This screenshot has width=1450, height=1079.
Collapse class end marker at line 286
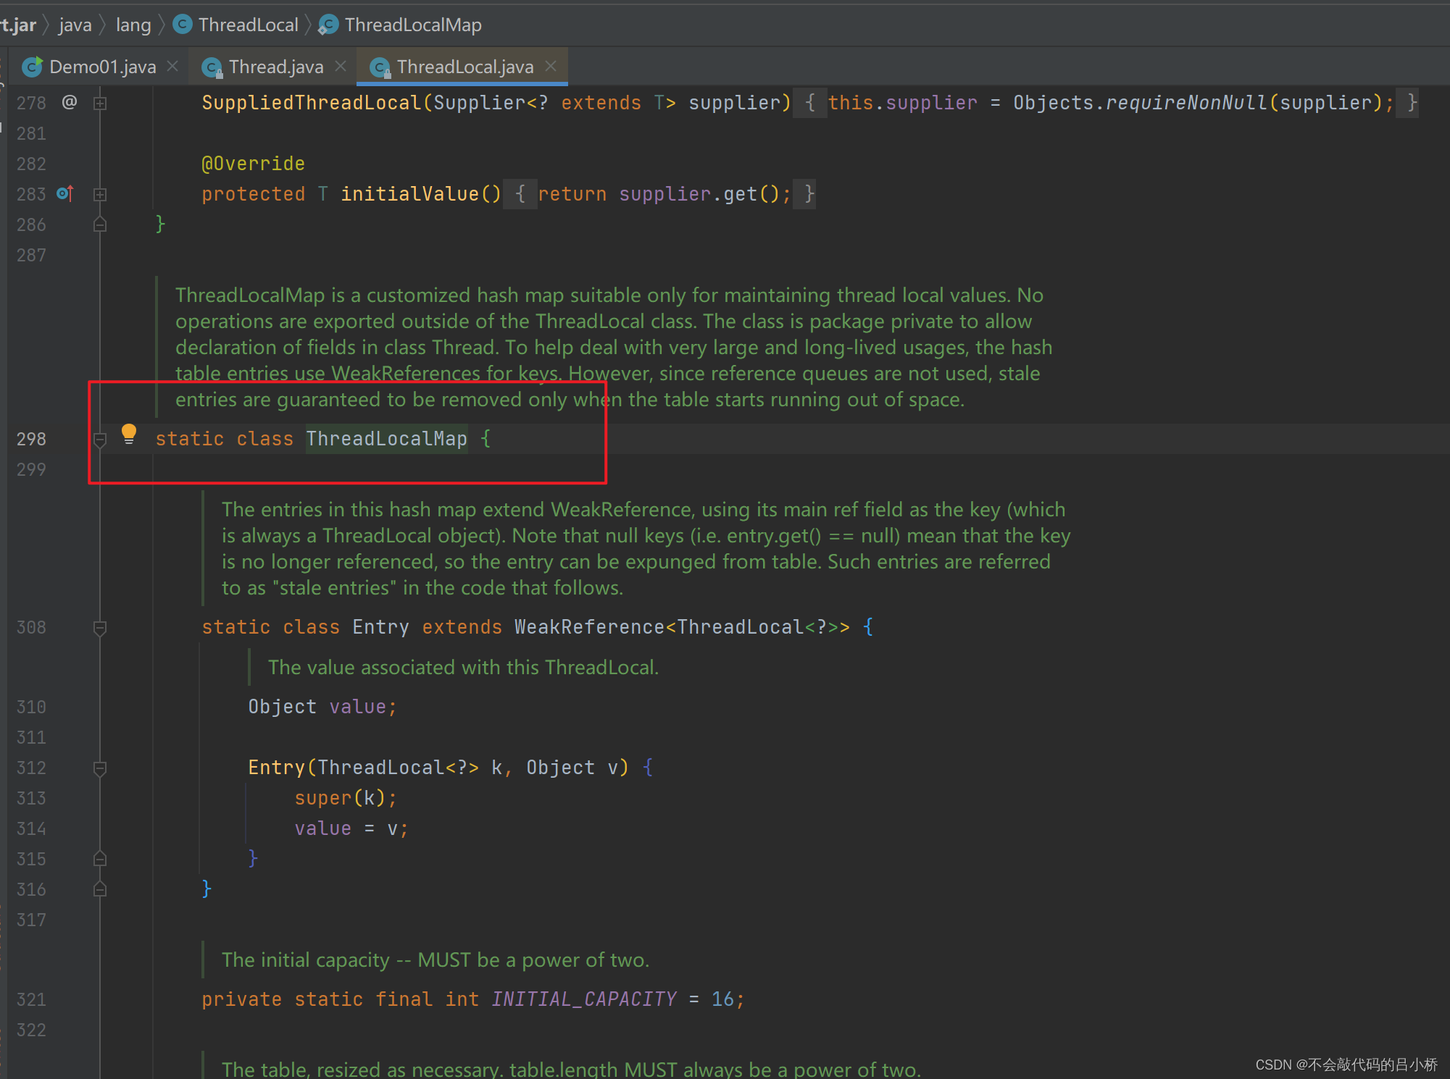point(100,224)
